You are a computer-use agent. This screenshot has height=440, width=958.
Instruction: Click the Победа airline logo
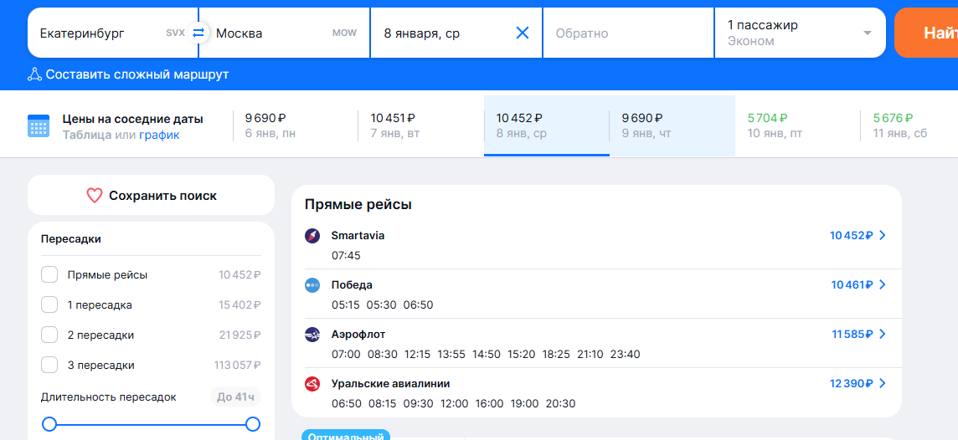312,285
